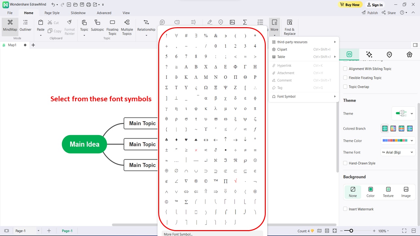Click the Publish icon

370,13
